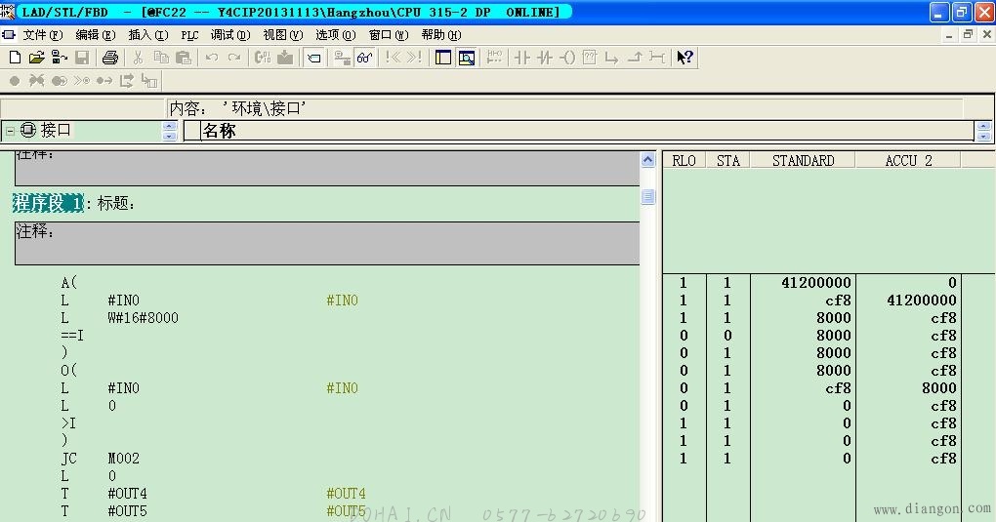Click the new network icon

tap(494, 58)
